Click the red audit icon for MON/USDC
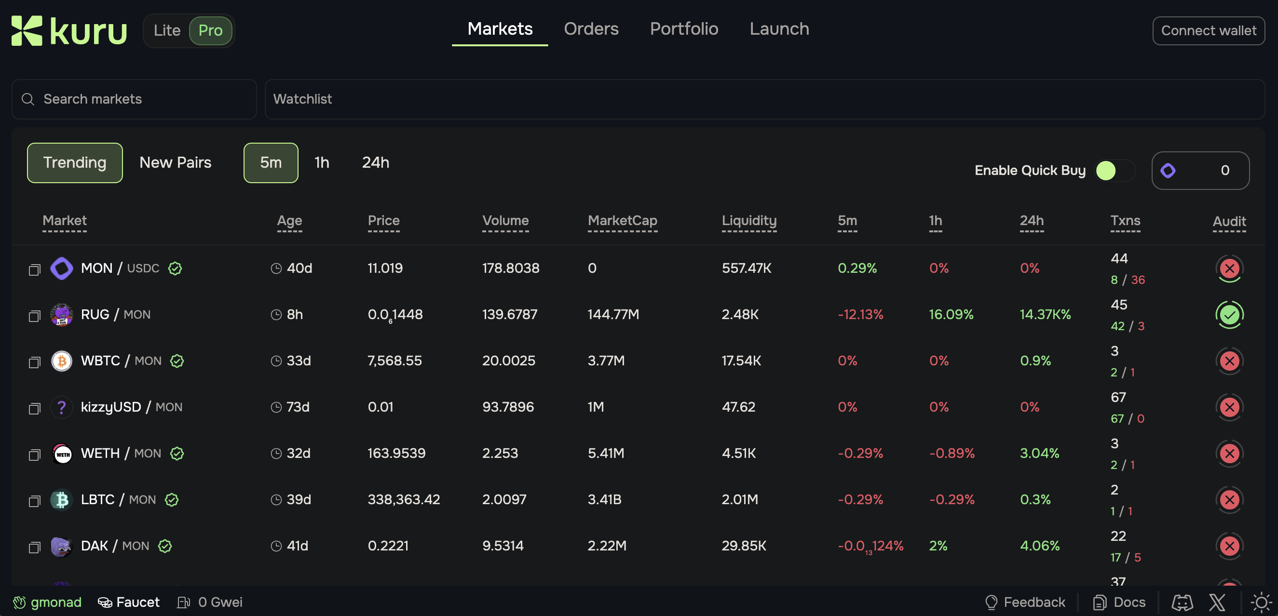The width and height of the screenshot is (1278, 616). tap(1229, 268)
